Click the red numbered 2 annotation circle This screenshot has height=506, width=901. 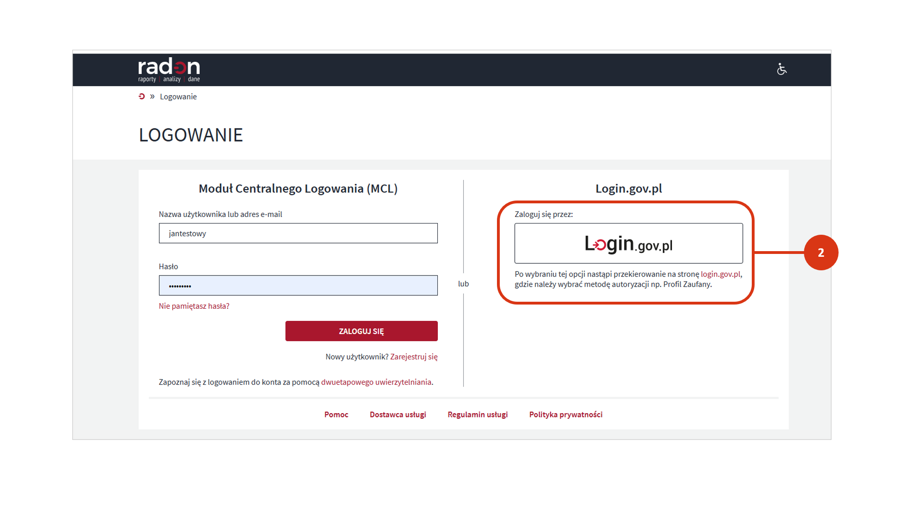pyautogui.click(x=821, y=253)
